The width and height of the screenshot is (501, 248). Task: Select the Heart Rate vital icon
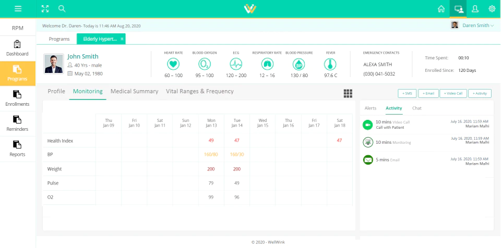click(x=173, y=65)
